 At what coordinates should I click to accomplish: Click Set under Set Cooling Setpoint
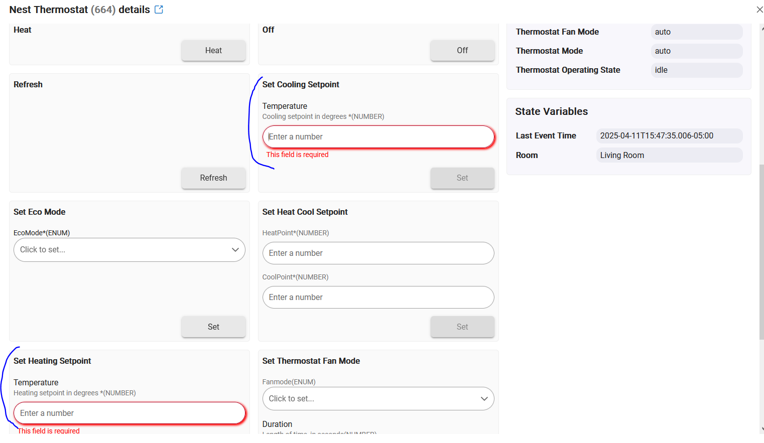click(462, 178)
